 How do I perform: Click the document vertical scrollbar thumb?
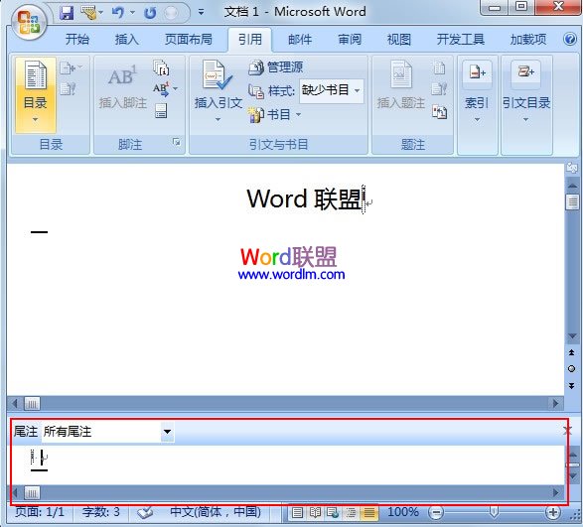click(572, 202)
